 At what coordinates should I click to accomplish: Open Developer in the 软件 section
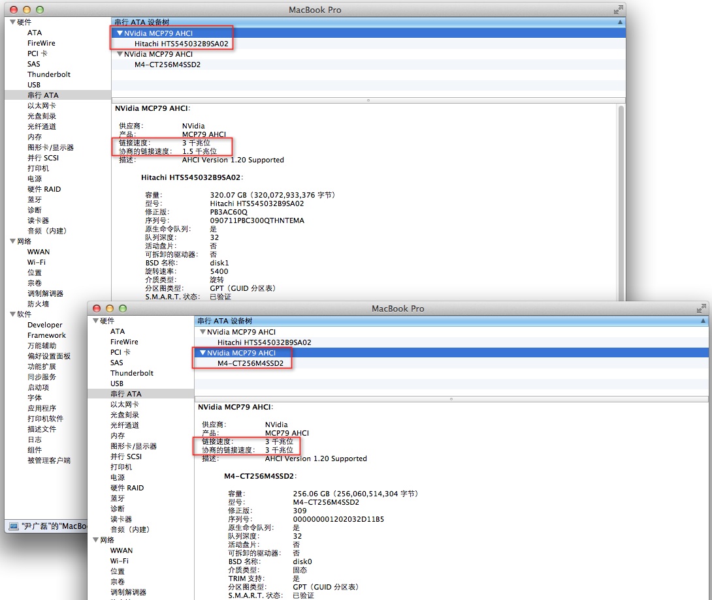45,325
